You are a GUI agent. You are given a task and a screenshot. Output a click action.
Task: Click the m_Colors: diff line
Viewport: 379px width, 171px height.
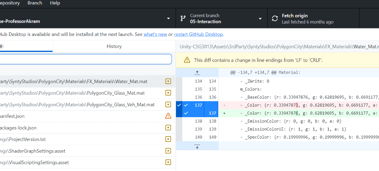(x=299, y=89)
